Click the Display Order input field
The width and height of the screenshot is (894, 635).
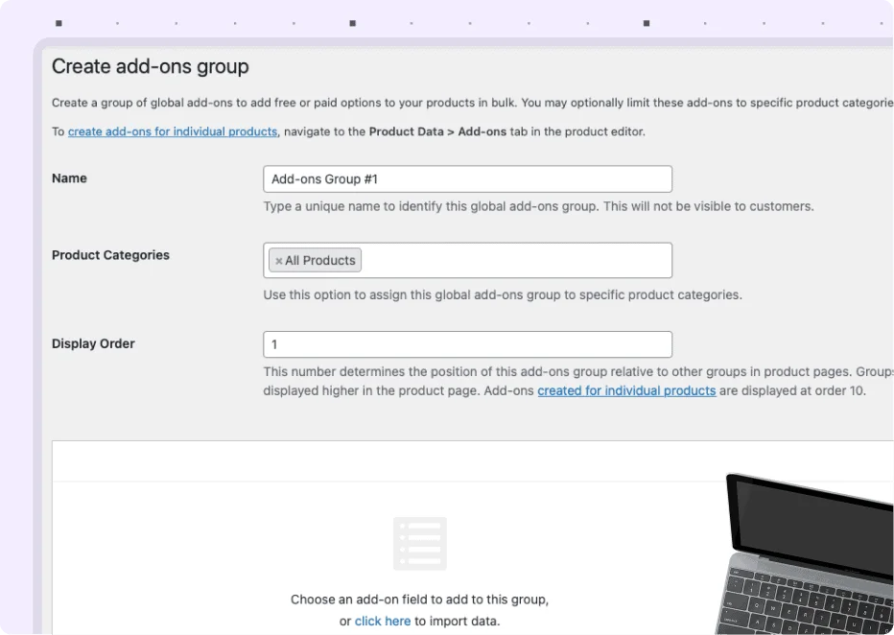(x=467, y=344)
